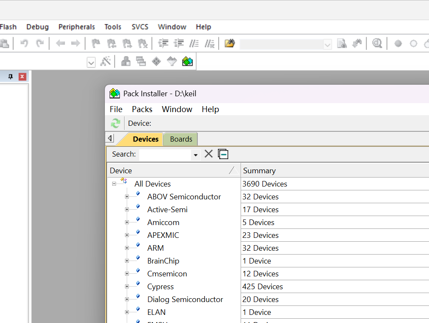Launch Pack Installer from the Keil toolbar
The height and width of the screenshot is (323, 429).
[188, 61]
